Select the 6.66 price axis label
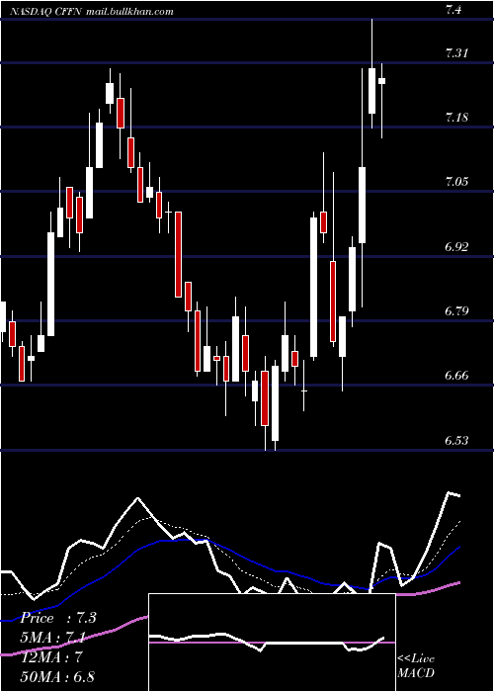The height and width of the screenshot is (692, 494). pyautogui.click(x=456, y=376)
